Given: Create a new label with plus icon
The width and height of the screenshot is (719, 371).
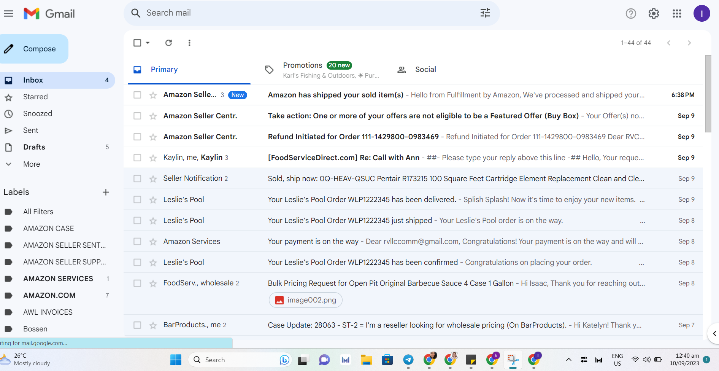Looking at the screenshot, I should (x=106, y=192).
